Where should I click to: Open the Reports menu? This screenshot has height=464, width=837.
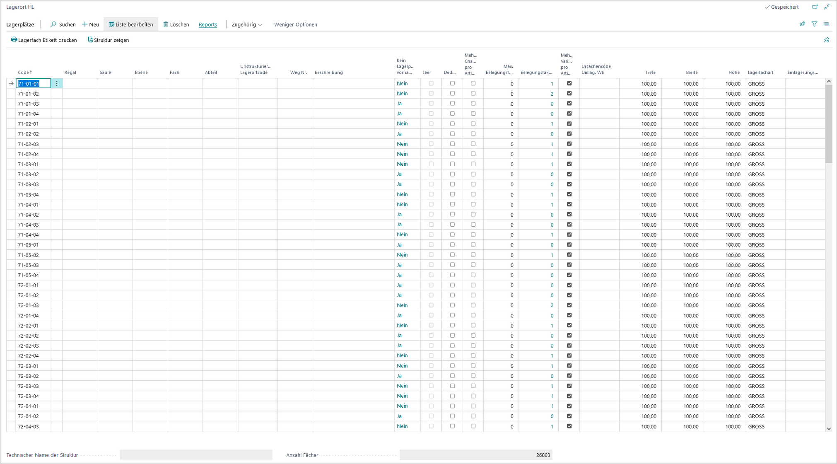[x=207, y=24]
